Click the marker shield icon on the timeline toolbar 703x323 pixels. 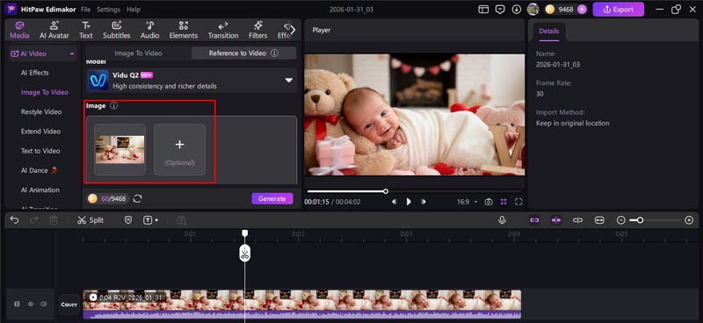pyautogui.click(x=128, y=220)
